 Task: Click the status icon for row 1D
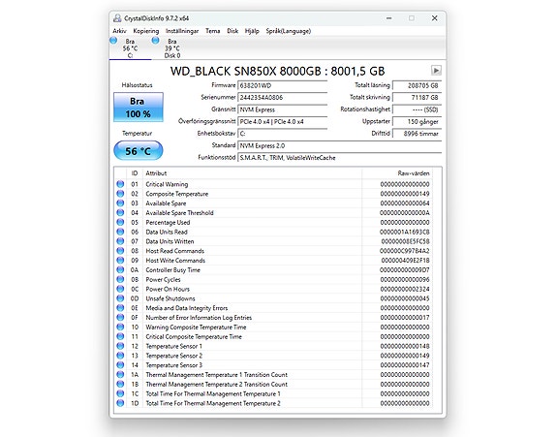[x=120, y=403]
